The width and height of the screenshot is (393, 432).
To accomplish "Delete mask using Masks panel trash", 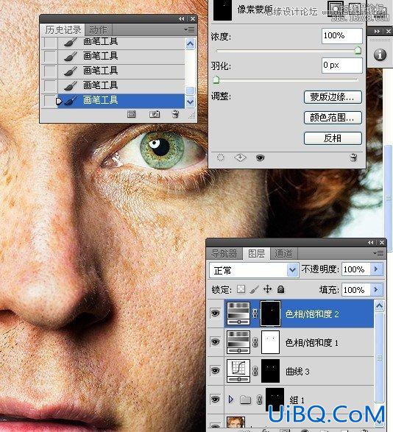I will [353, 157].
